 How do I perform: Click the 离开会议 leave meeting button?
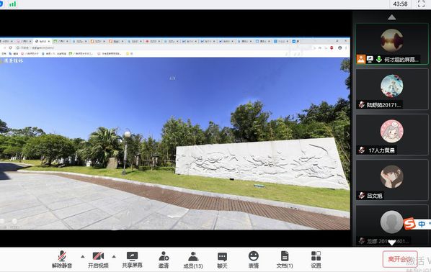(400, 259)
